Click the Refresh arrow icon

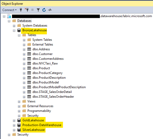(x=44, y=10)
